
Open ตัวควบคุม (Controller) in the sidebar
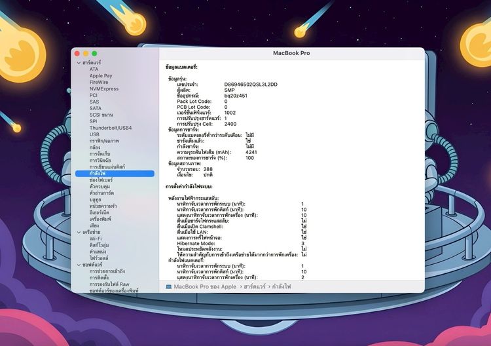tap(100, 187)
